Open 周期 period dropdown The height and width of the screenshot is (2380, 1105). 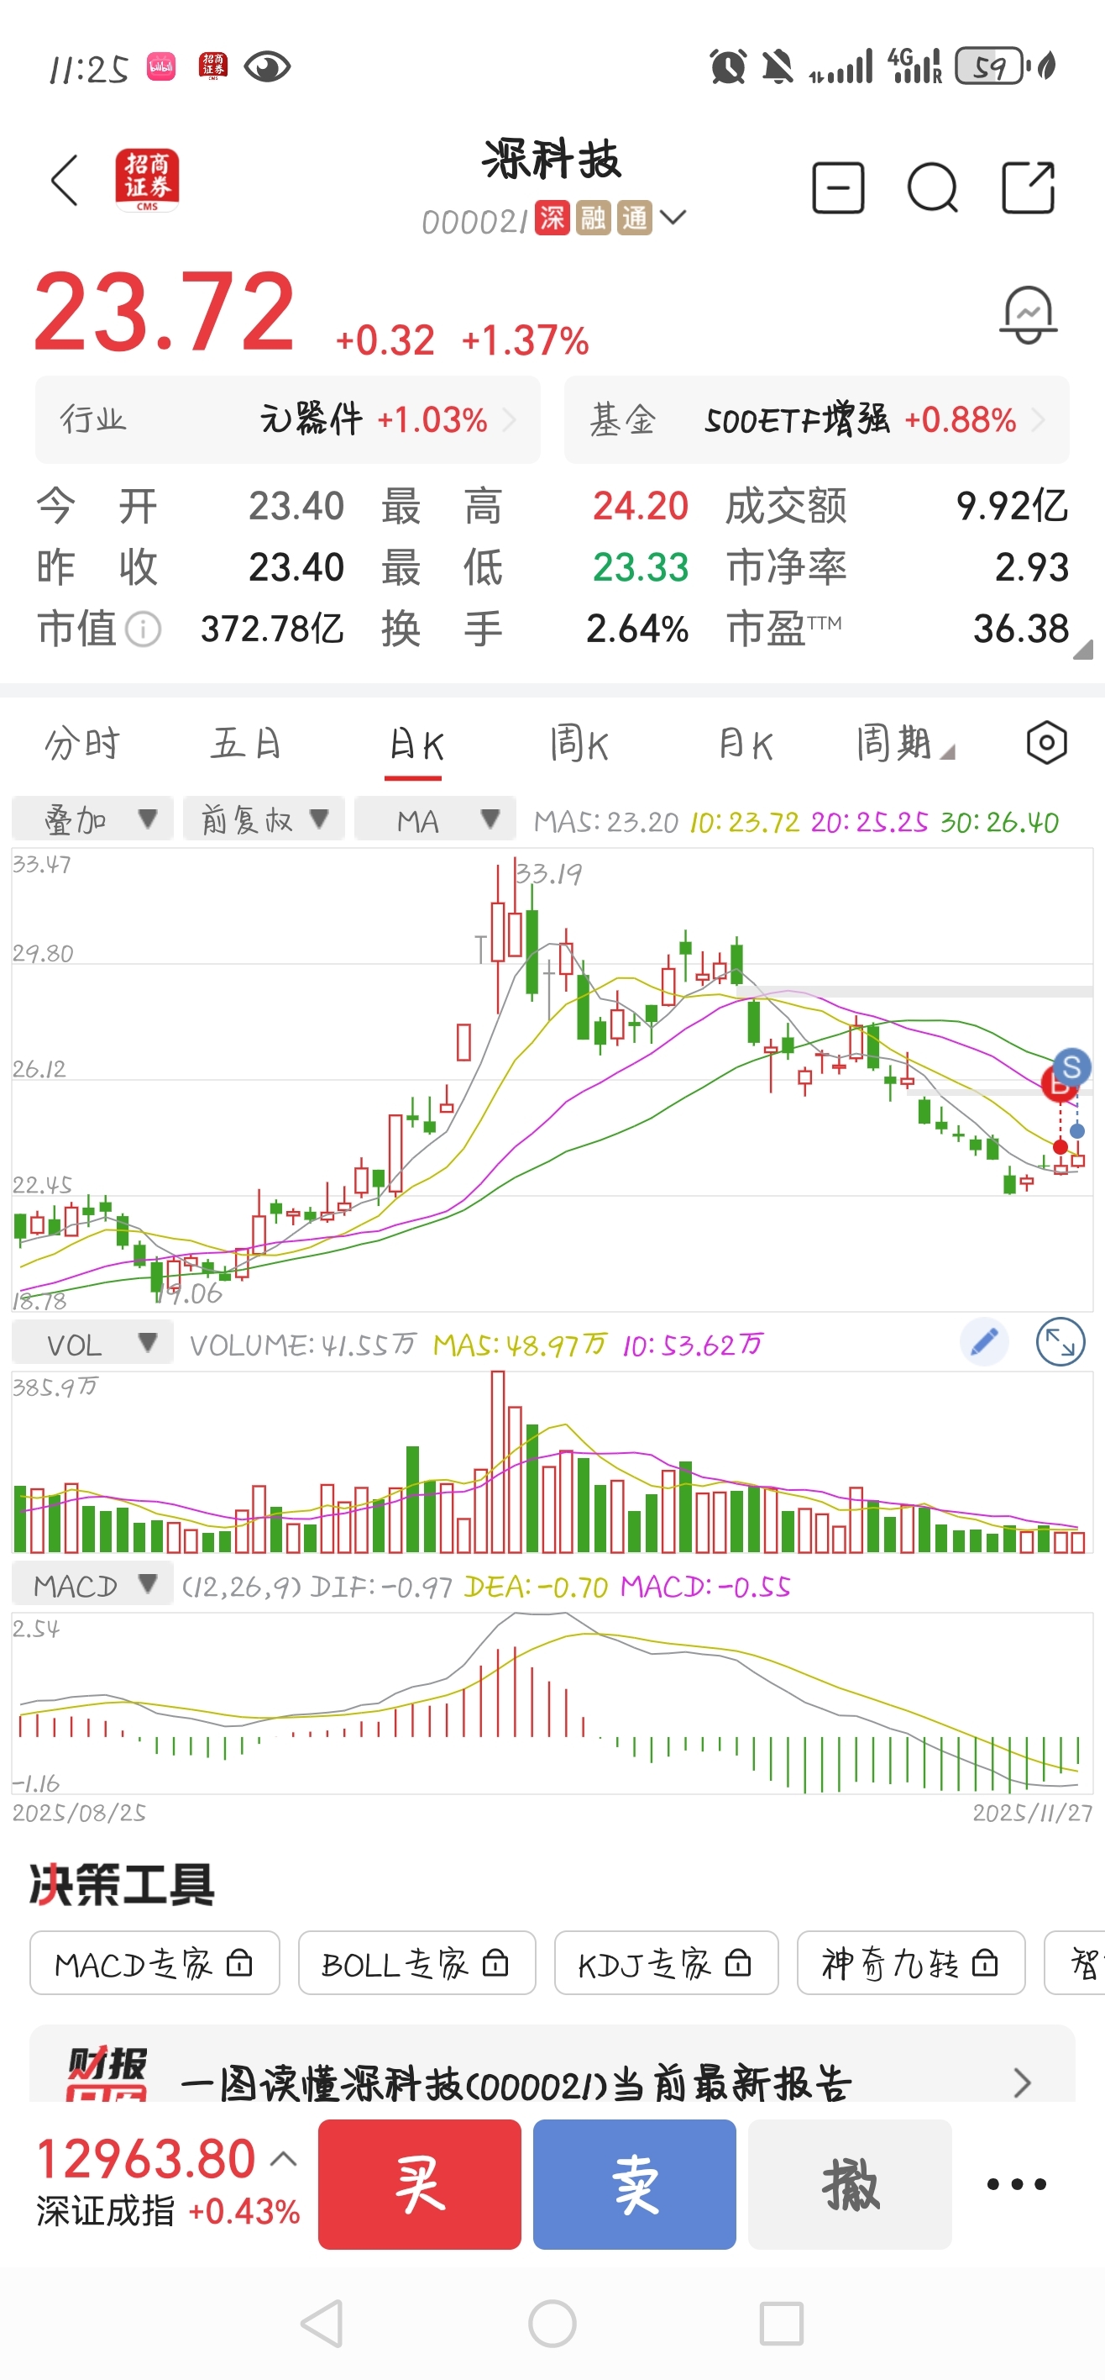904,744
